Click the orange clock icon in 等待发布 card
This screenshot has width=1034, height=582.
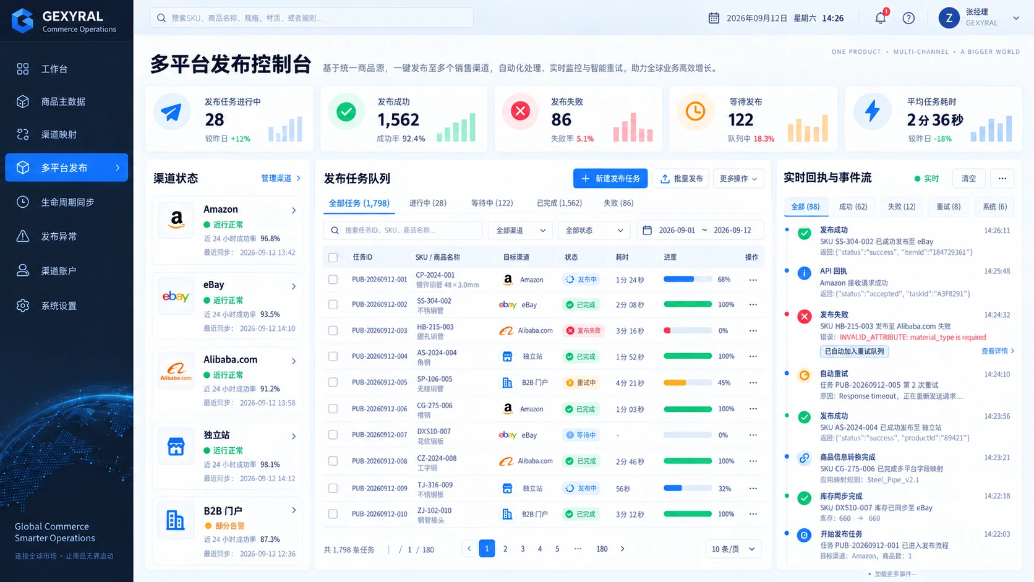(695, 111)
